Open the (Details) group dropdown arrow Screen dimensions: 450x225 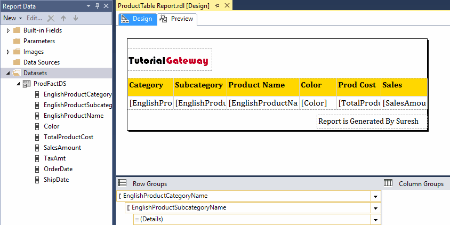pos(375,220)
